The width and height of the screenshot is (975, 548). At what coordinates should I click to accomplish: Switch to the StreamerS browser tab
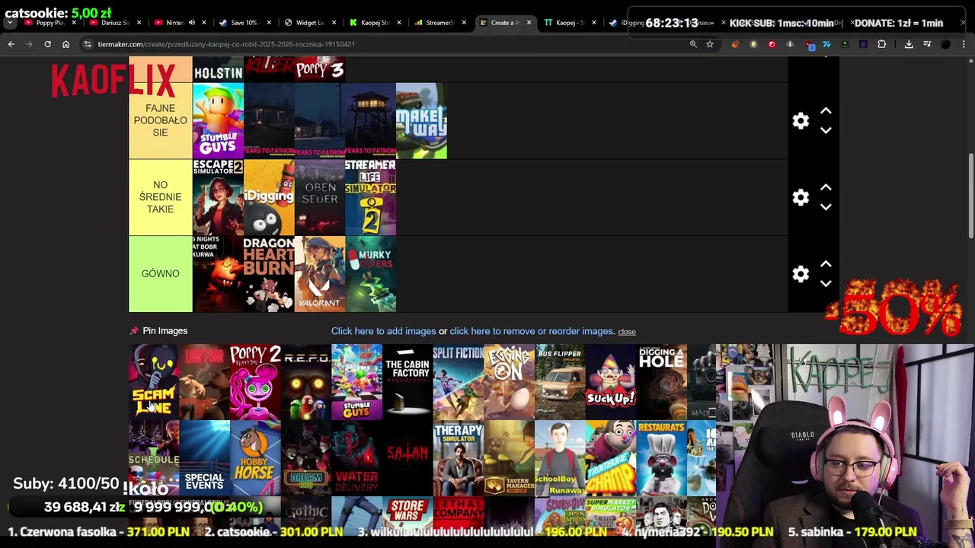coord(438,23)
